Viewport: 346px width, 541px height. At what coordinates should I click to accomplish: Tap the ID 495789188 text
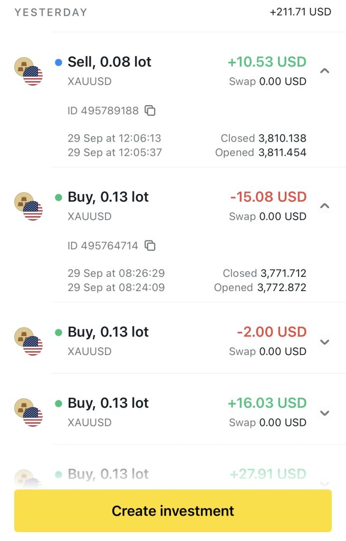(103, 110)
